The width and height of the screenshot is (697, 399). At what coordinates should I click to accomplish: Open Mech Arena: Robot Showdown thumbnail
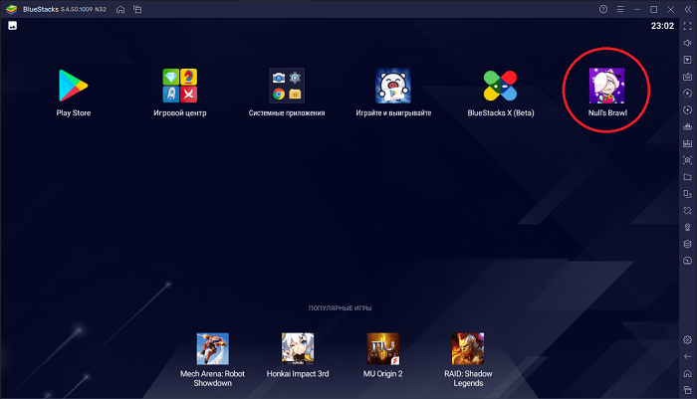click(x=212, y=349)
